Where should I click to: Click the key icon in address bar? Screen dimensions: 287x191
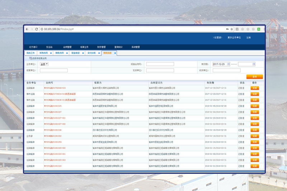[227, 29]
